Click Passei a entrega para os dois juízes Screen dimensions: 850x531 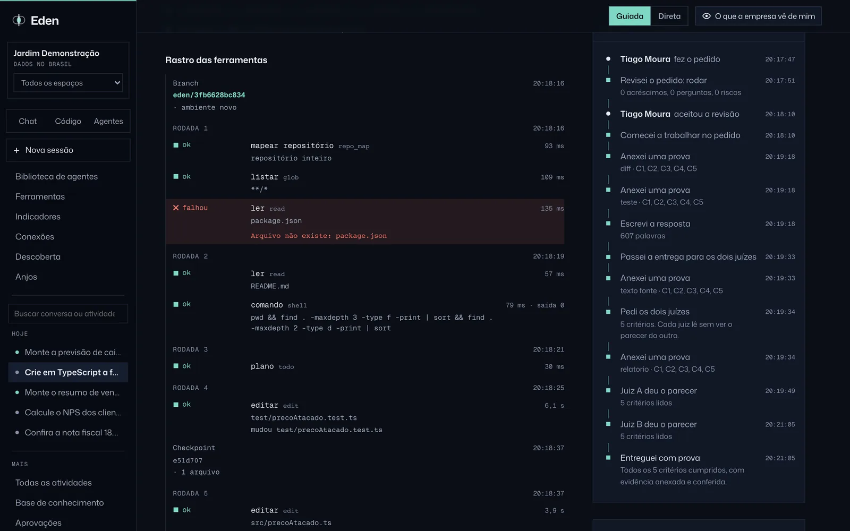(x=688, y=257)
